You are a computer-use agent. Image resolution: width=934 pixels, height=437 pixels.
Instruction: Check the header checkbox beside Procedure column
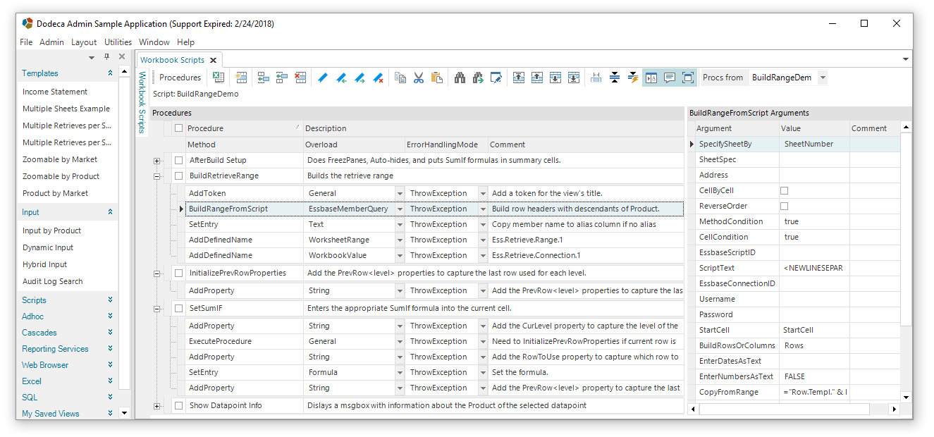[x=178, y=128]
